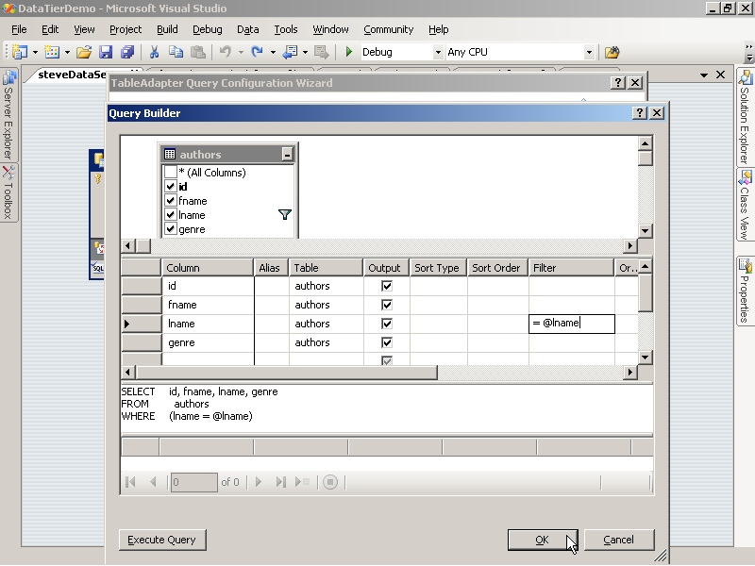Click the Add New Item toolbar icon
The width and height of the screenshot is (755, 566).
[x=52, y=52]
